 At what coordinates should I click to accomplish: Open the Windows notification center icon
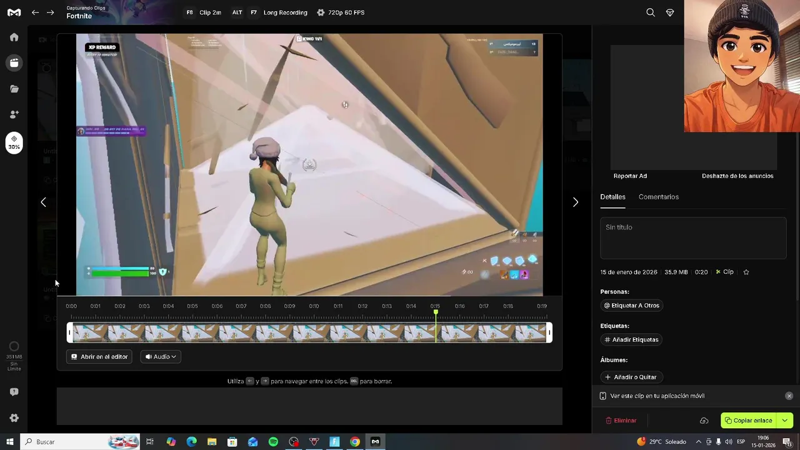(787, 442)
